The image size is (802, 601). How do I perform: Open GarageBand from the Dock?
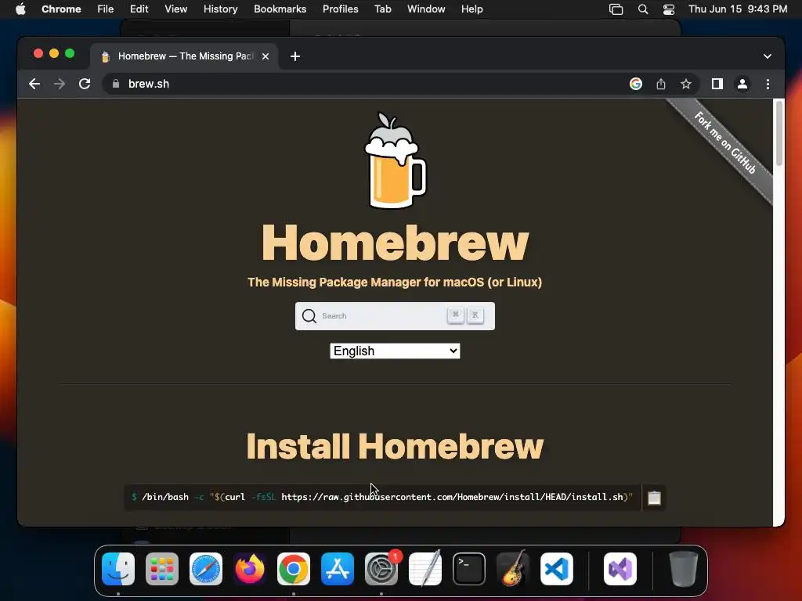click(513, 569)
